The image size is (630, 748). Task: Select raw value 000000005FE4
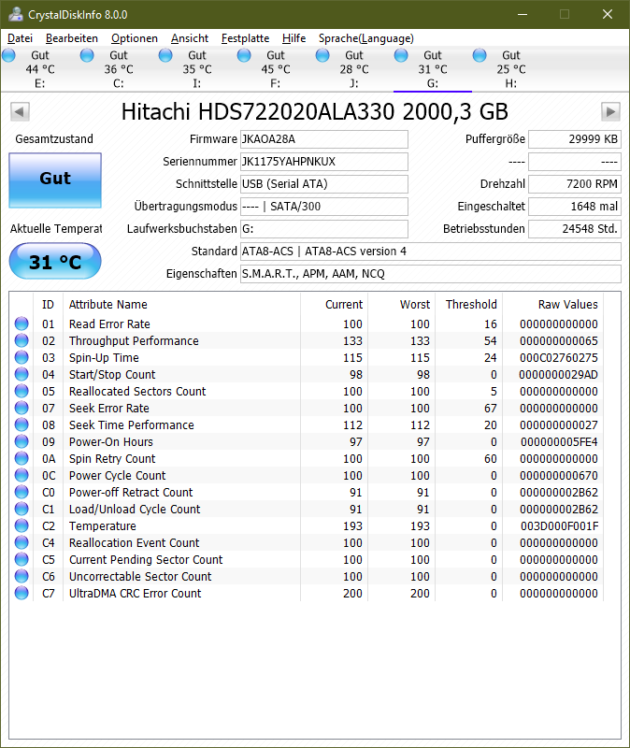[559, 441]
